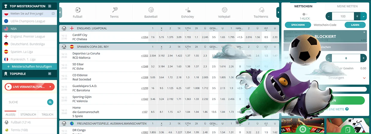Select the Täglich filter tab
Image resolution: width=371 pixels, height=134 pixels.
[x=47, y=114]
